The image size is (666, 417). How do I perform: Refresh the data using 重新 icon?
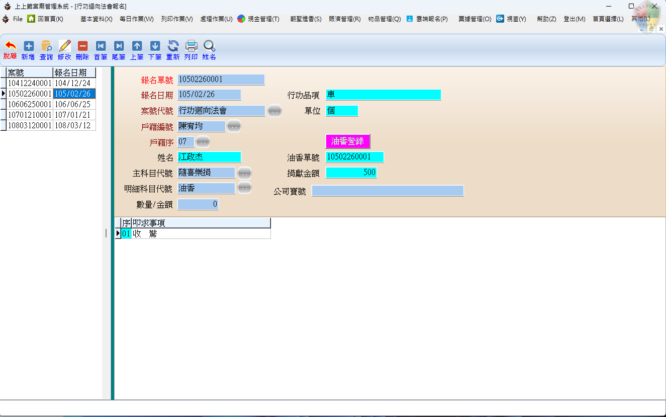(173, 50)
